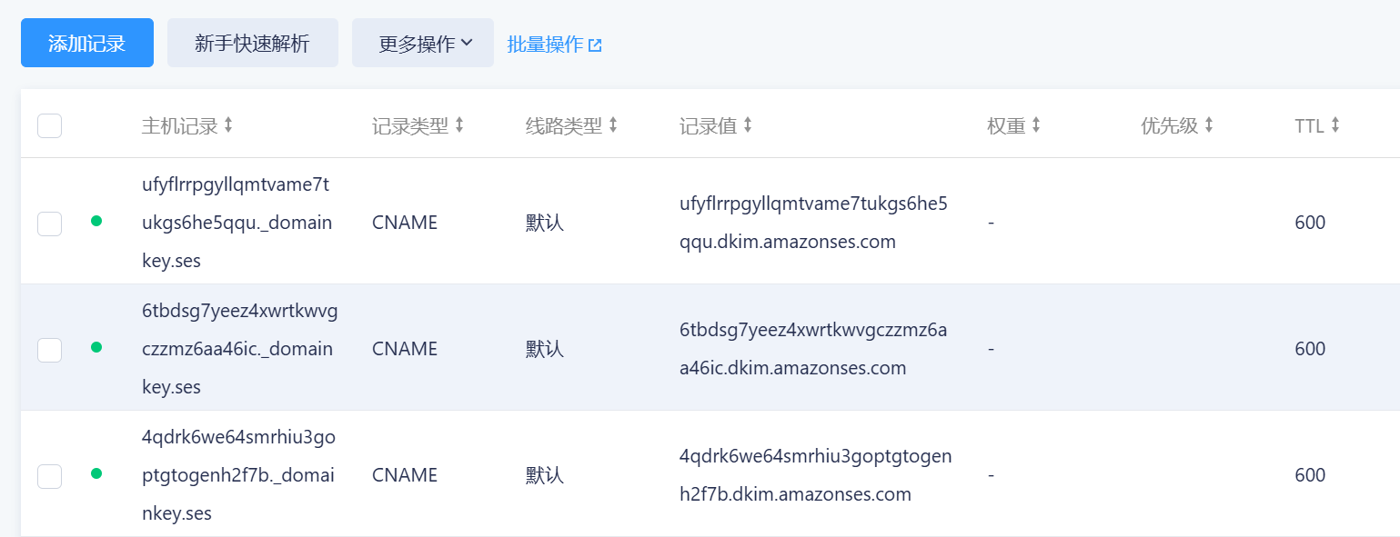Click 默认 line type in 6tbdsg7yeez4xwrtkwvg row

click(x=545, y=349)
